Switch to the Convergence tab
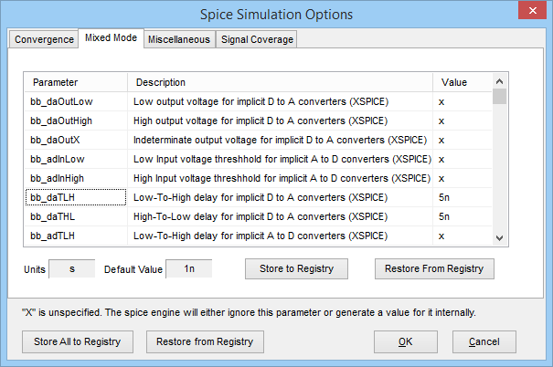Image resolution: width=553 pixels, height=367 pixels. pos(43,39)
